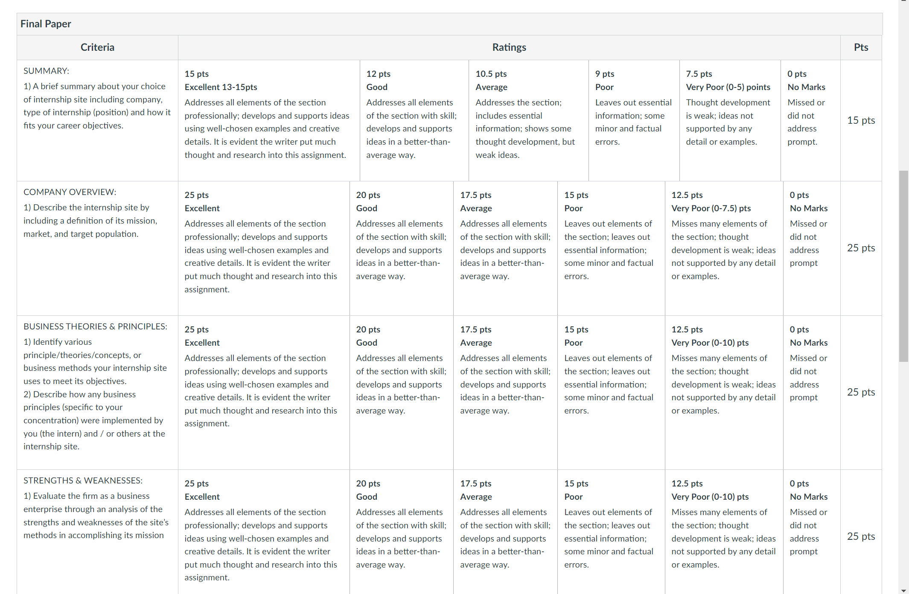This screenshot has width=909, height=594.
Task: Click the 'Criteria' column header
Action: [97, 47]
